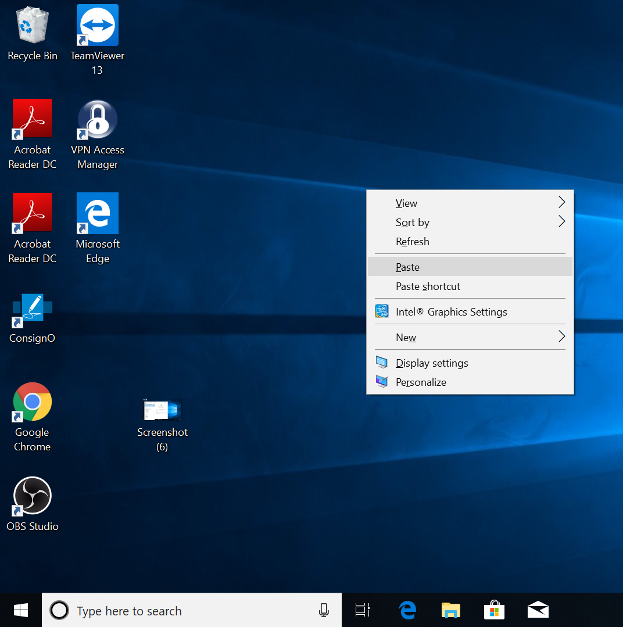Choose Paste from the context menu

[x=470, y=267]
